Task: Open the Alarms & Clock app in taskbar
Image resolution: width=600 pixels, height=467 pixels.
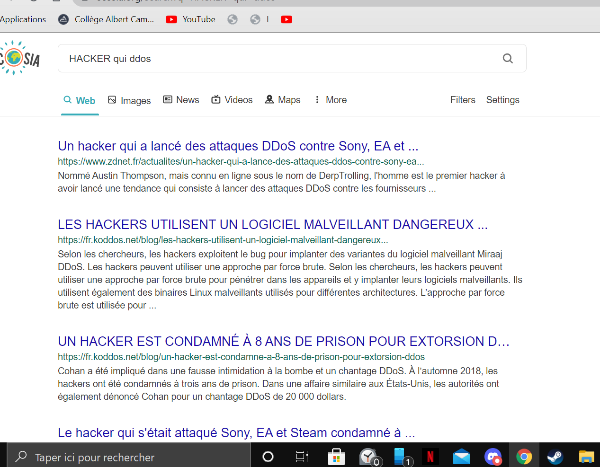Action: pyautogui.click(x=369, y=457)
